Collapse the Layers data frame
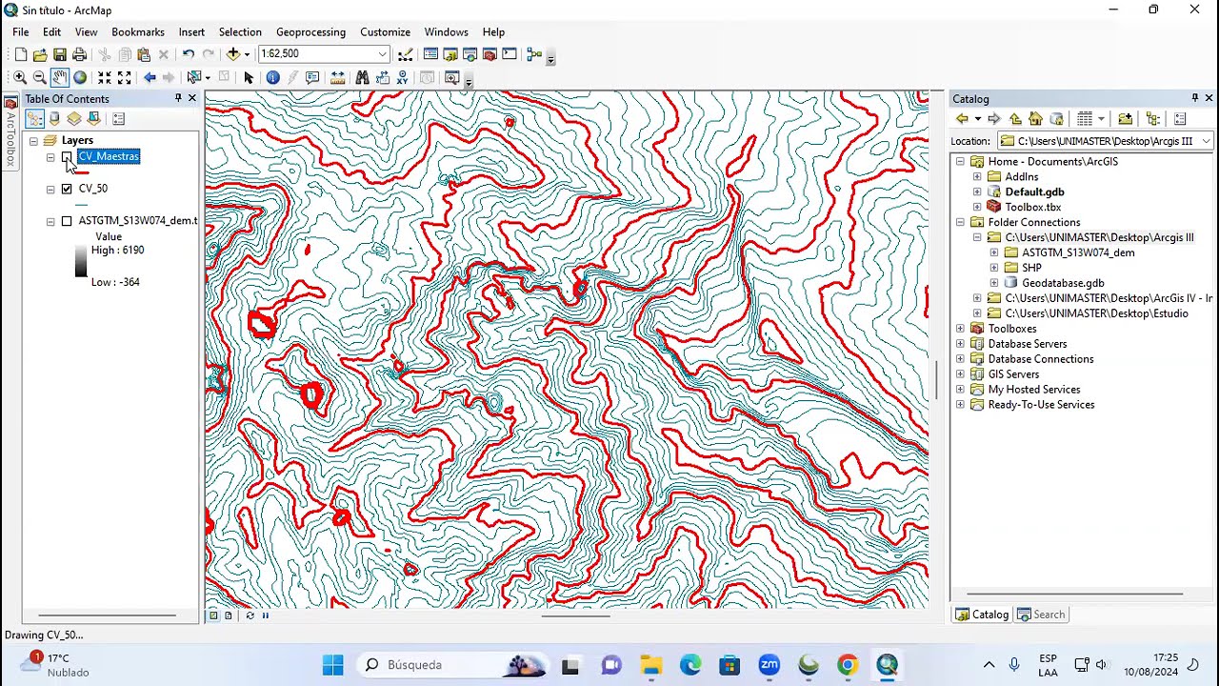This screenshot has width=1219, height=686. (33, 141)
